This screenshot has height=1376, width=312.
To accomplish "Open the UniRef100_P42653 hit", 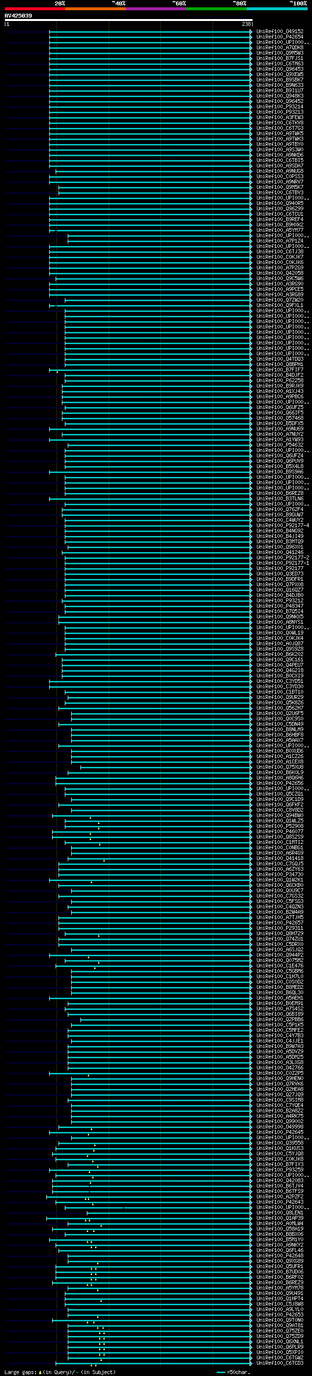I will point(280,1314).
